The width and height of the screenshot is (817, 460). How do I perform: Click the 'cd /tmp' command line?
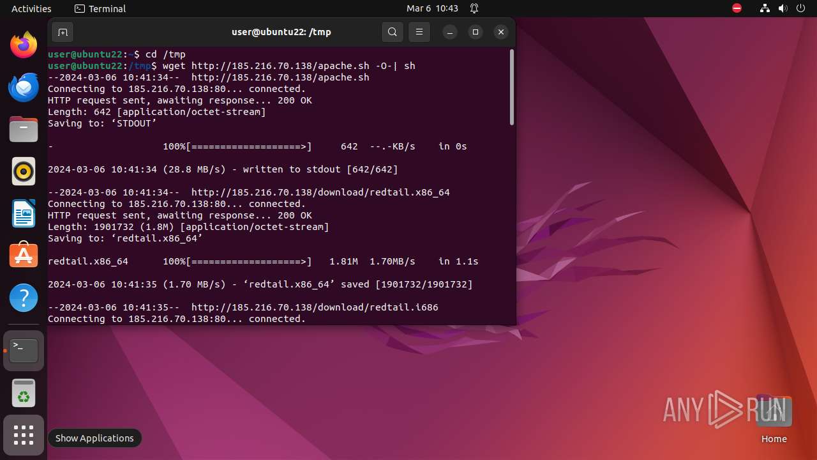(117, 54)
